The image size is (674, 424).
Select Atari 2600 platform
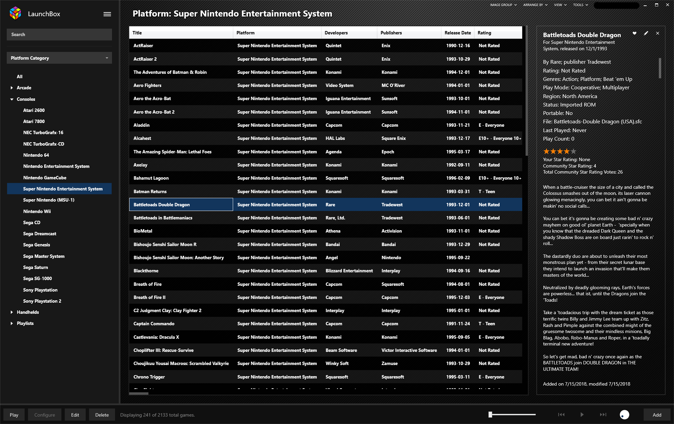[x=34, y=110]
